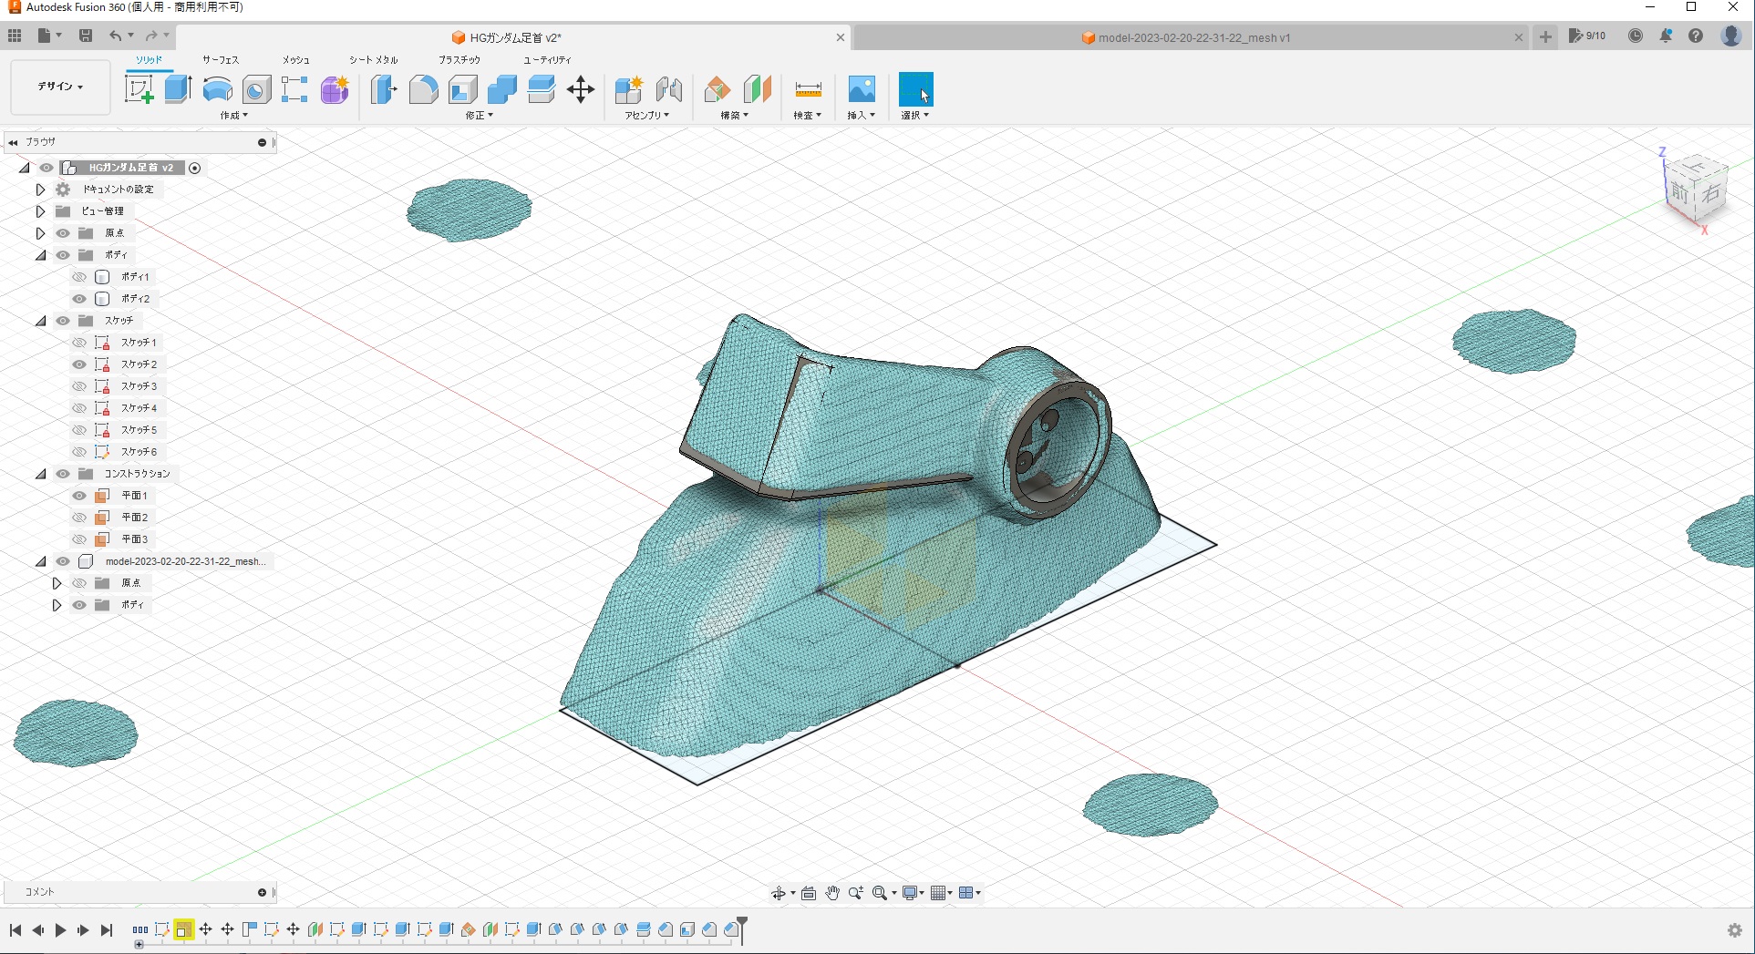Viewport: 1755px width, 954px height.
Task: Click the Extrude tool in toolbar
Action: 178,89
